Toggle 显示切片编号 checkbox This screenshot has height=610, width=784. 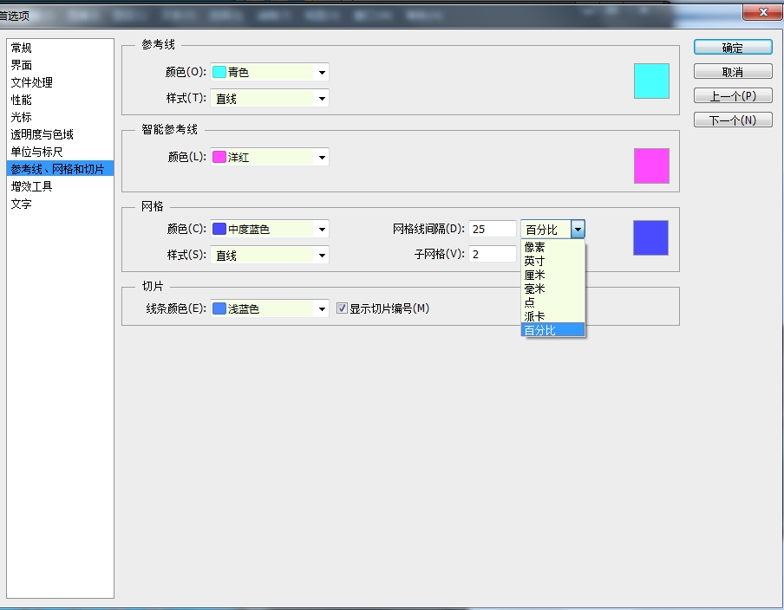coord(342,308)
